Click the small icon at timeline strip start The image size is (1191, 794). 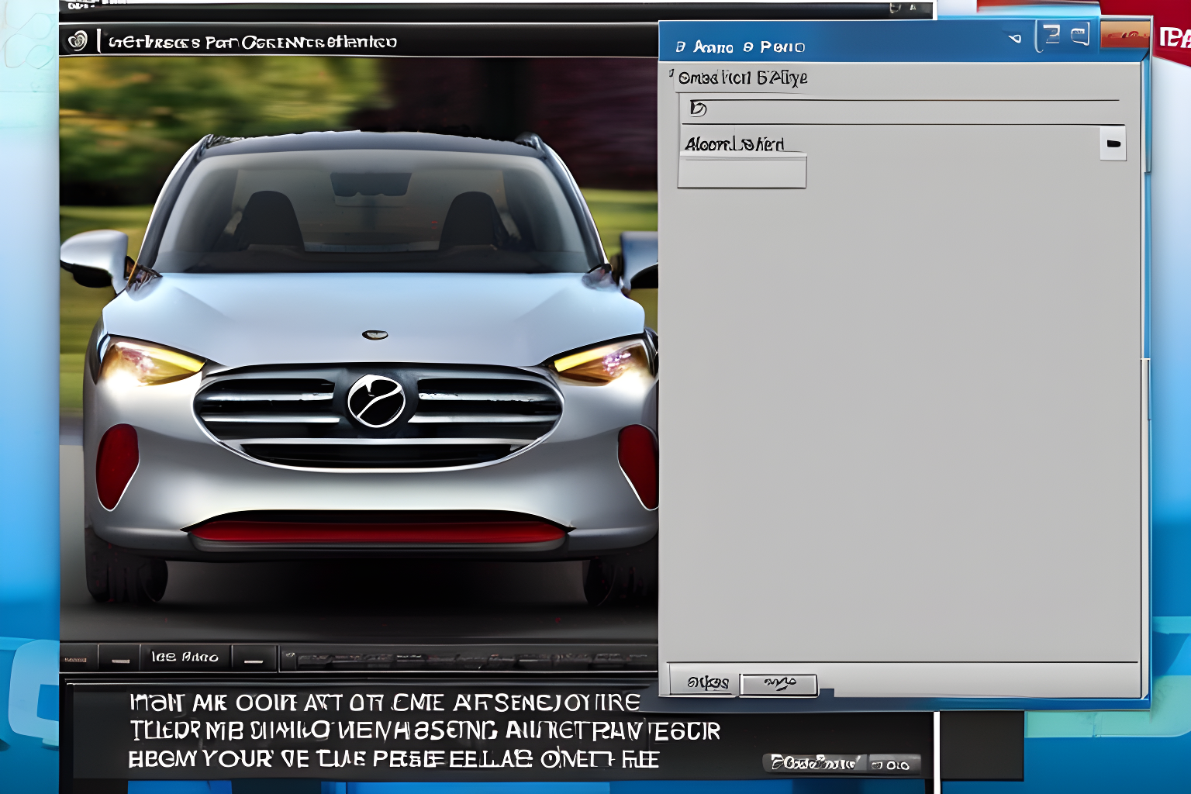tap(288, 658)
